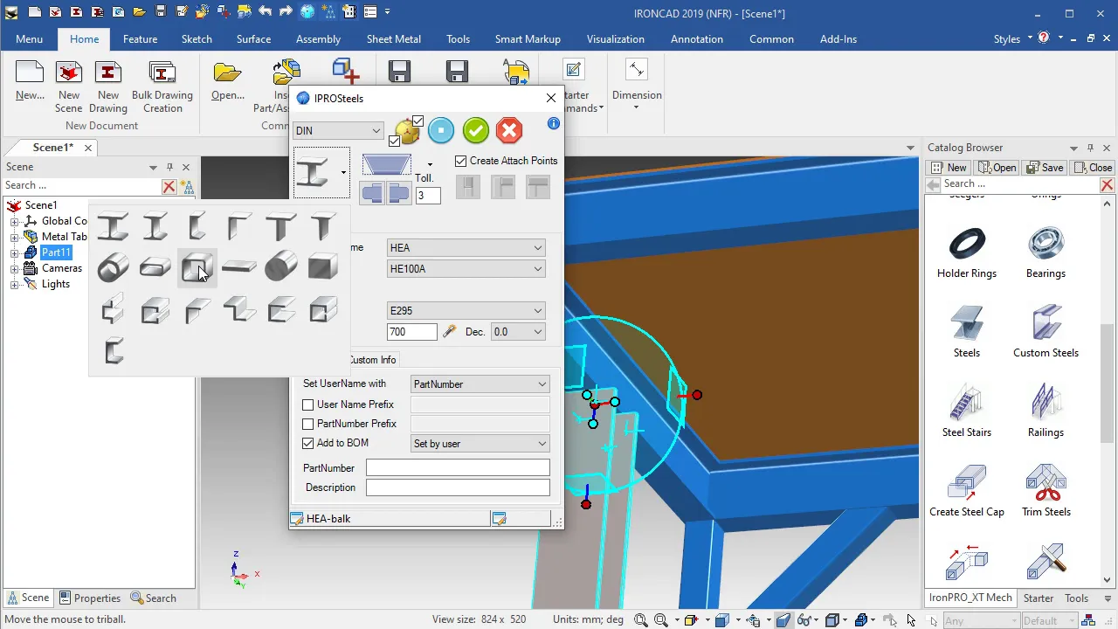Viewport: 1118px width, 629px height.
Task: Use the length pick tool beside 700
Action: [450, 332]
